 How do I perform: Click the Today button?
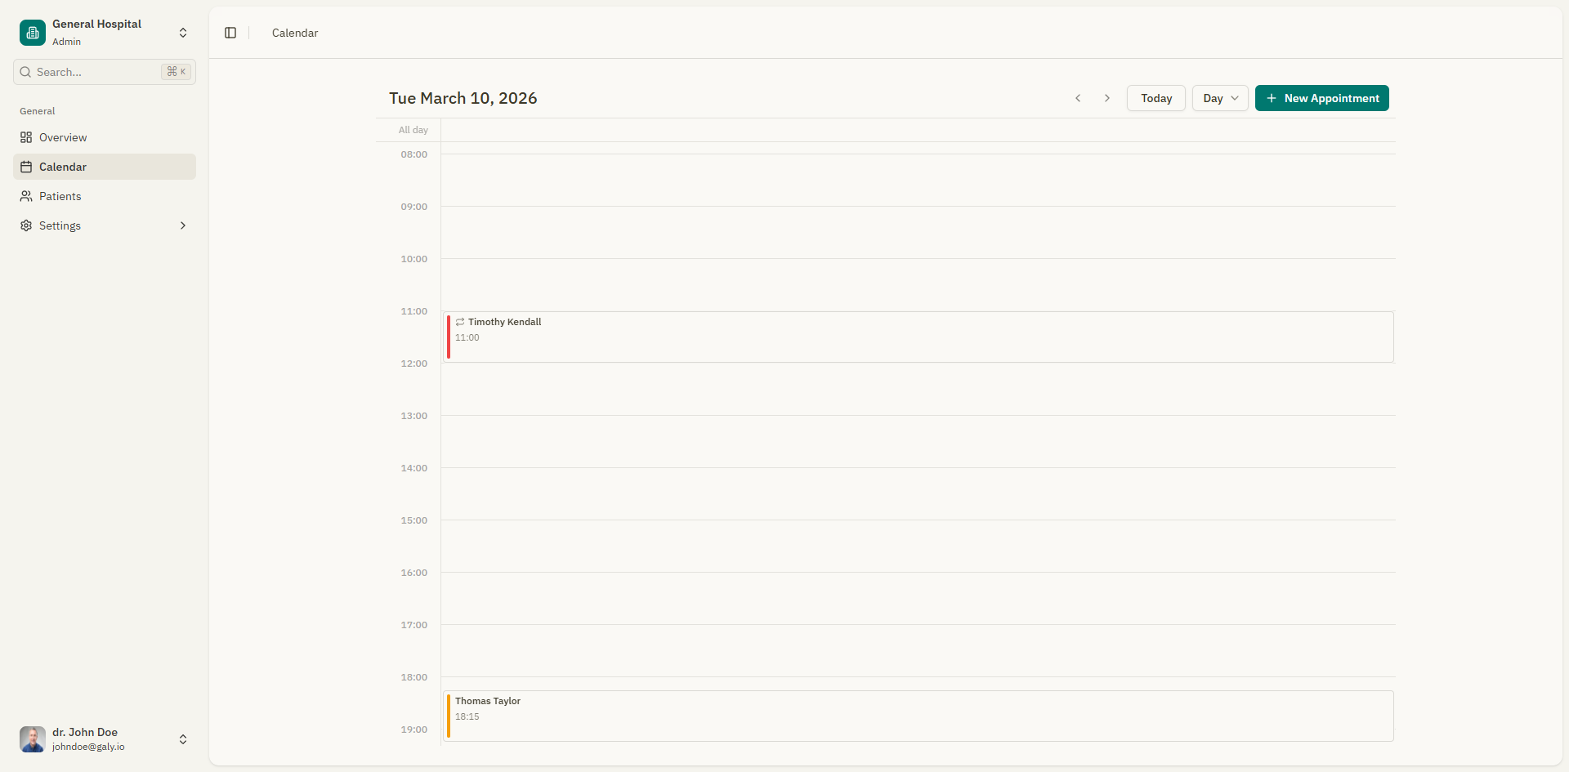pos(1155,98)
